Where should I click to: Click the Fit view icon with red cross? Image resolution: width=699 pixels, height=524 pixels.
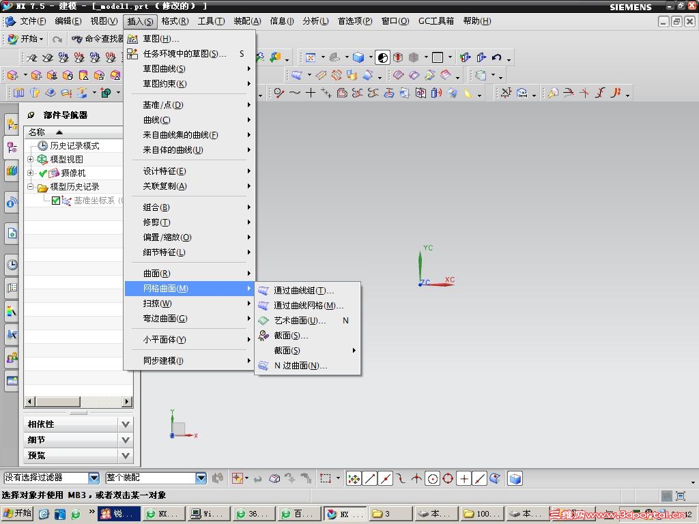tap(311, 57)
